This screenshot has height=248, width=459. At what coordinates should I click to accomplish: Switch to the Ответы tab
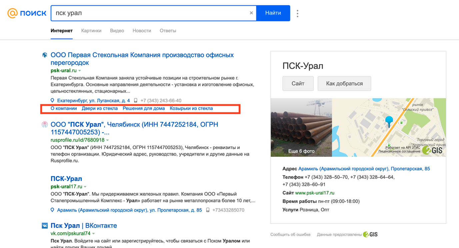click(x=168, y=31)
